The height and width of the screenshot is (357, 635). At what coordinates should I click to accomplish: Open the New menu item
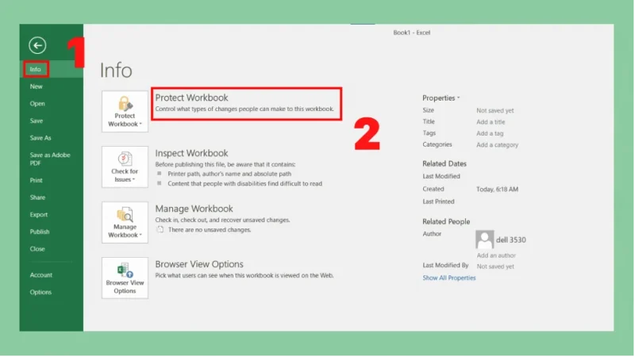(37, 86)
